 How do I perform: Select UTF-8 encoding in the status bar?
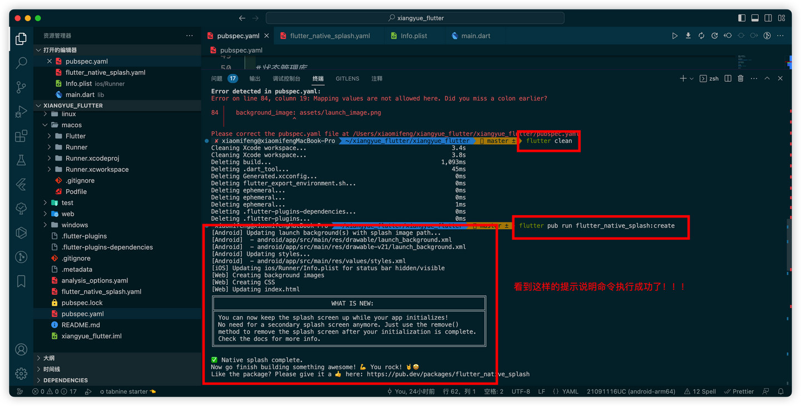coord(521,391)
